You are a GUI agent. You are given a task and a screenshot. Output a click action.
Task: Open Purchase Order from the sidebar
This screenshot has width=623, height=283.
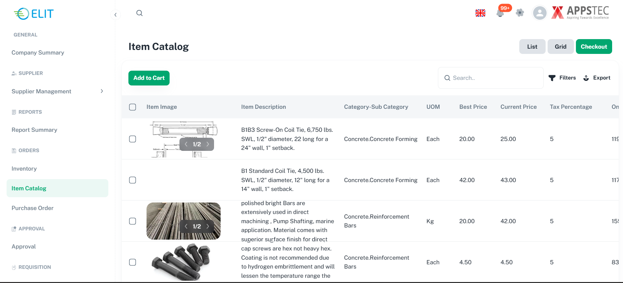click(x=33, y=208)
